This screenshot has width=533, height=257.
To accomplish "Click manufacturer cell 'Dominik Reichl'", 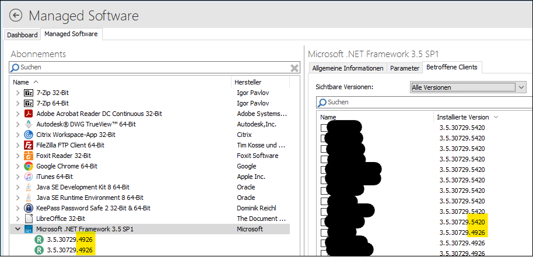I will [x=258, y=208].
